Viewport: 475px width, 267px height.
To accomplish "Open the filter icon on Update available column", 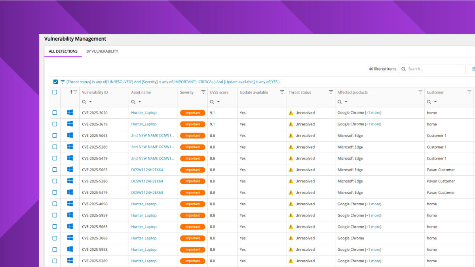I will [282, 92].
